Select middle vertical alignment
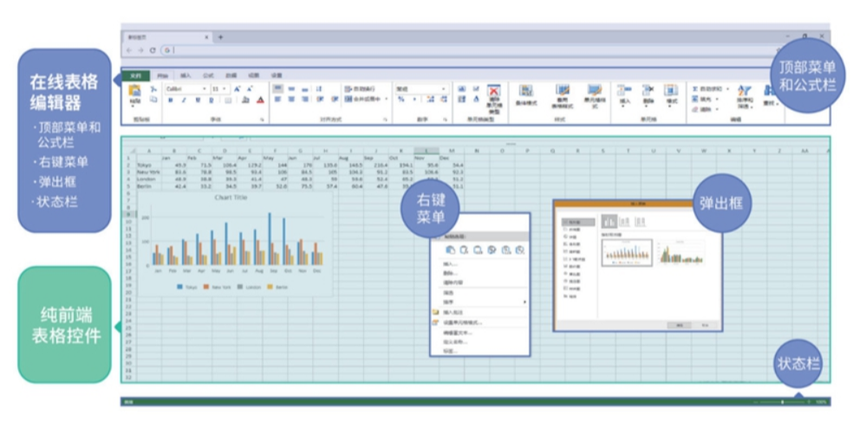866x421 pixels. (x=291, y=89)
